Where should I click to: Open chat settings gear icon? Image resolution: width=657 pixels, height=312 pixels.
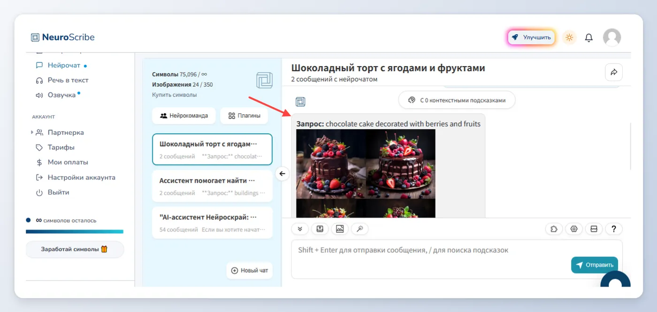pyautogui.click(x=573, y=229)
